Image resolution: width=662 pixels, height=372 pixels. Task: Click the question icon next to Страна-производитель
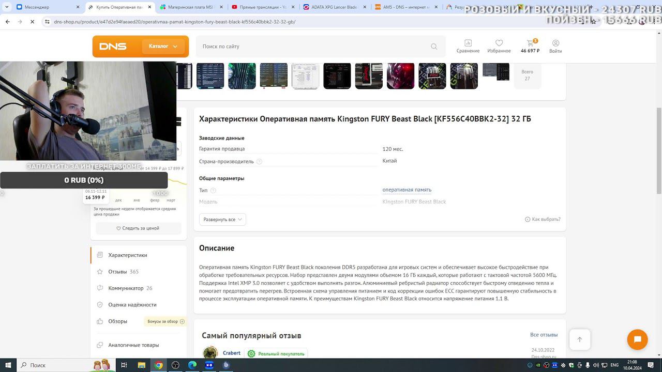point(259,162)
